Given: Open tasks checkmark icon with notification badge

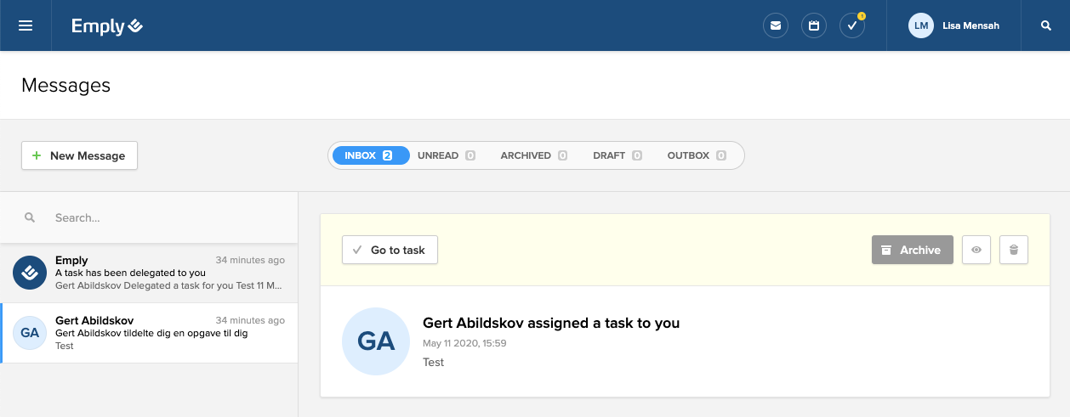Looking at the screenshot, I should (x=851, y=25).
